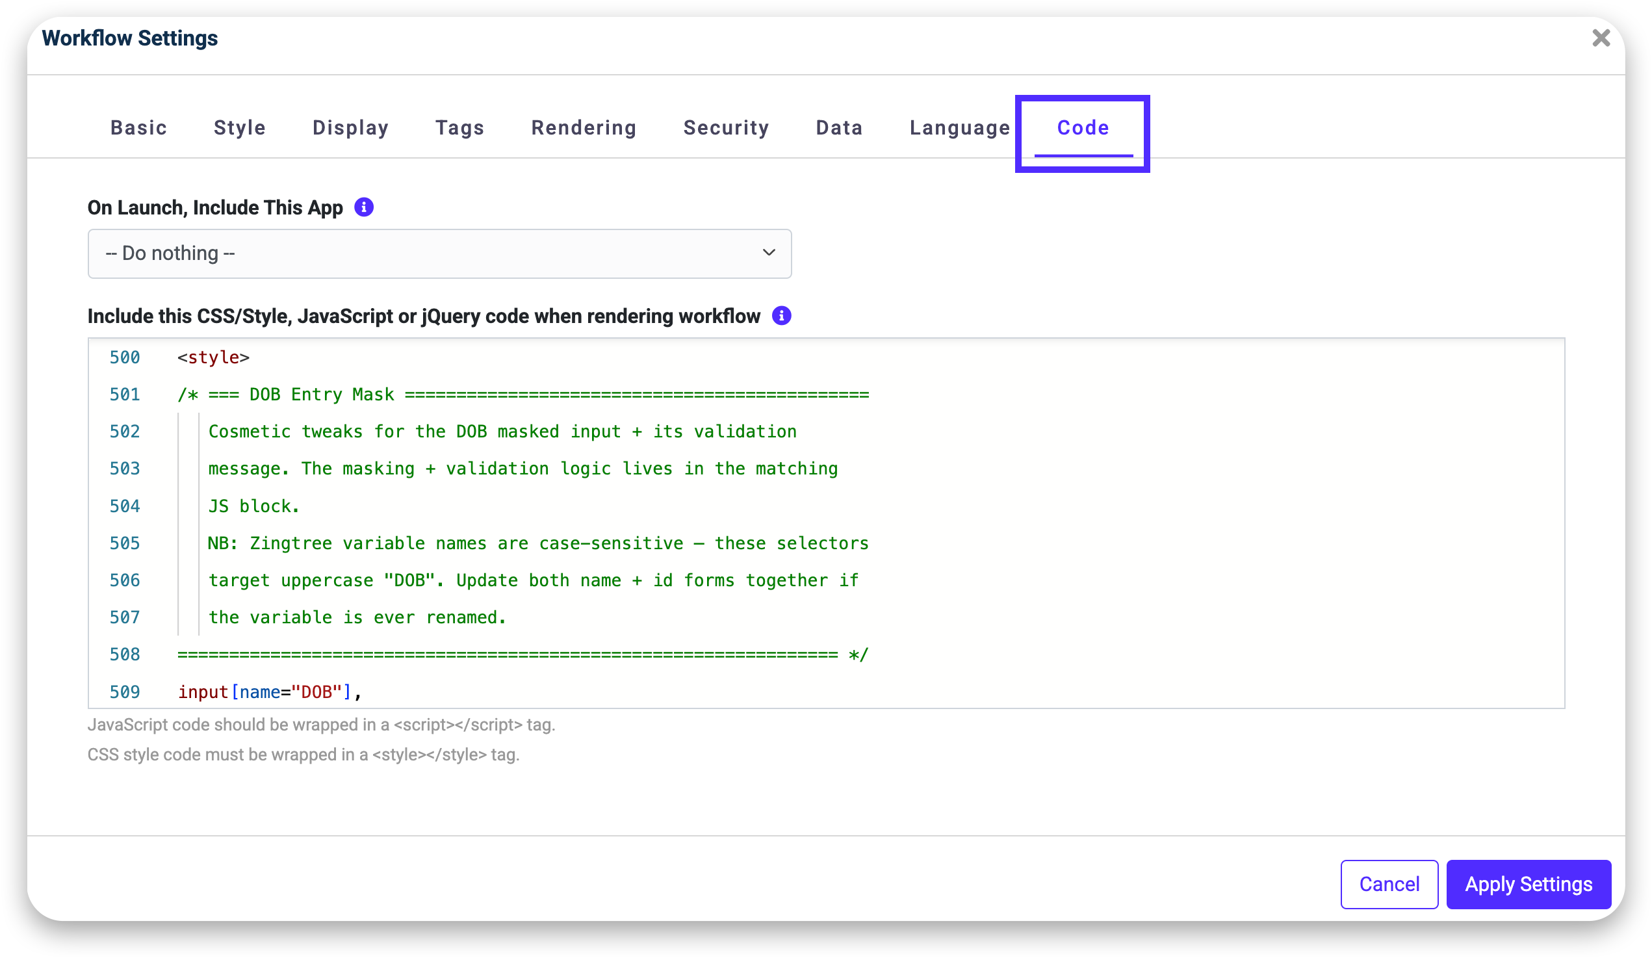The height and width of the screenshot is (958, 1652).
Task: Click info icon beside Include CSS/Style label
Action: click(x=781, y=316)
